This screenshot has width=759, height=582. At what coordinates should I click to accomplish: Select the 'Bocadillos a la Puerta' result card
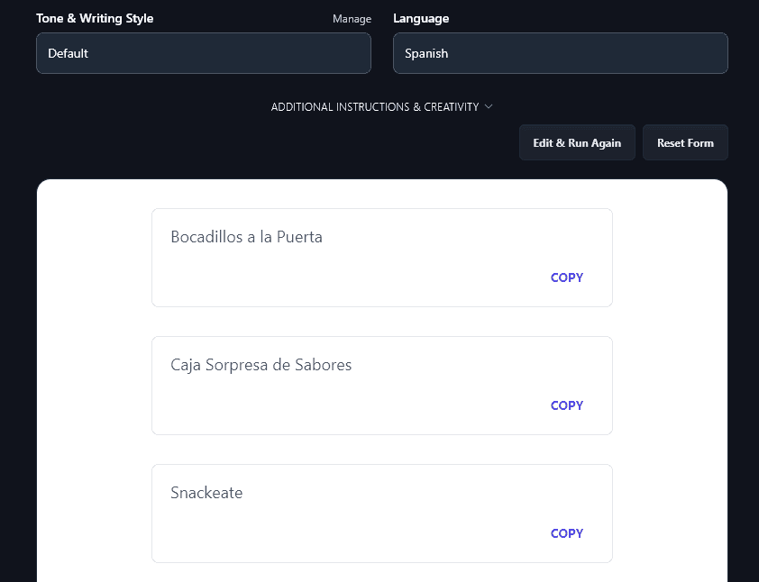[x=382, y=257]
